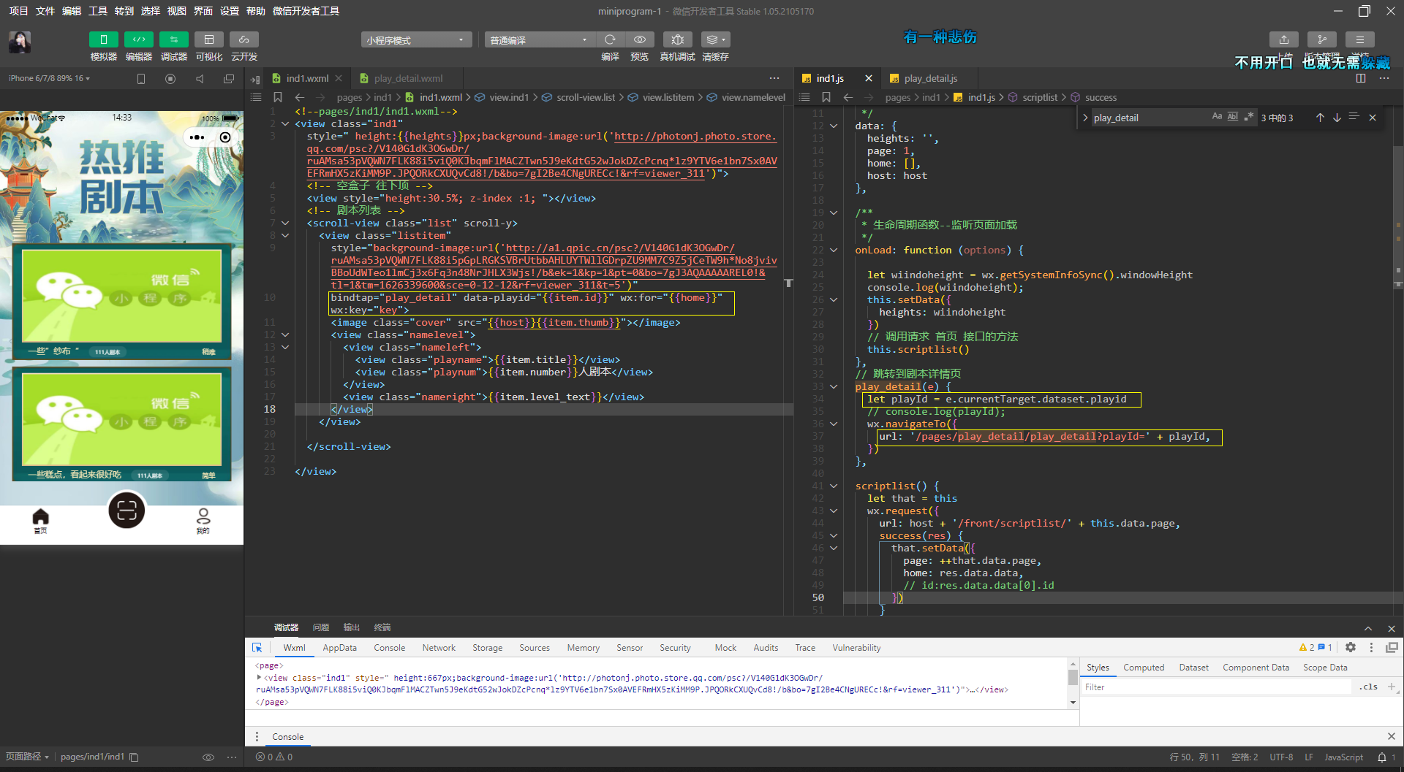This screenshot has height=772, width=1404.
Task: Click the simulator phone device icon
Action: [141, 79]
